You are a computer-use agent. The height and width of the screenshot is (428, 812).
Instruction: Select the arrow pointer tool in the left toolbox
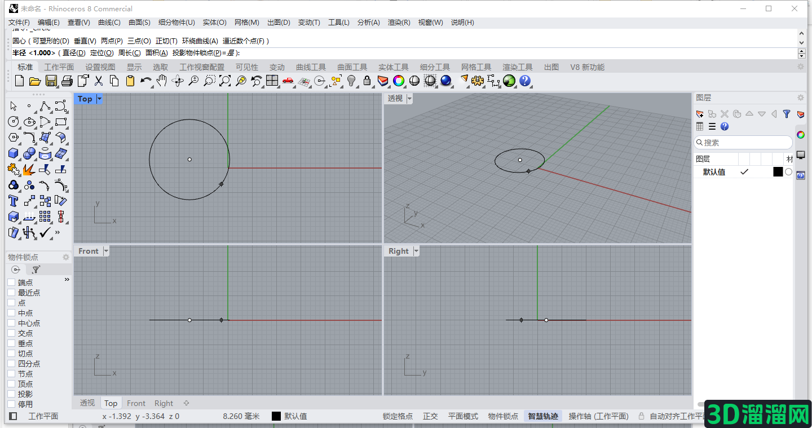(14, 106)
